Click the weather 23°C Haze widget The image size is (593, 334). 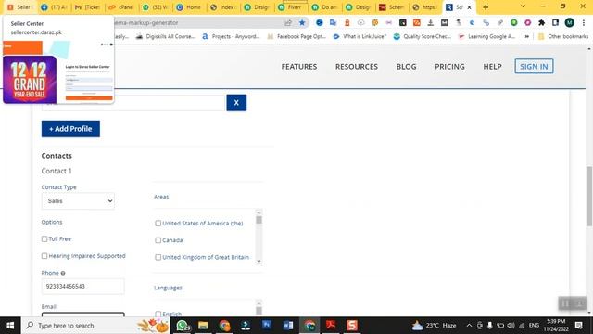point(434,326)
